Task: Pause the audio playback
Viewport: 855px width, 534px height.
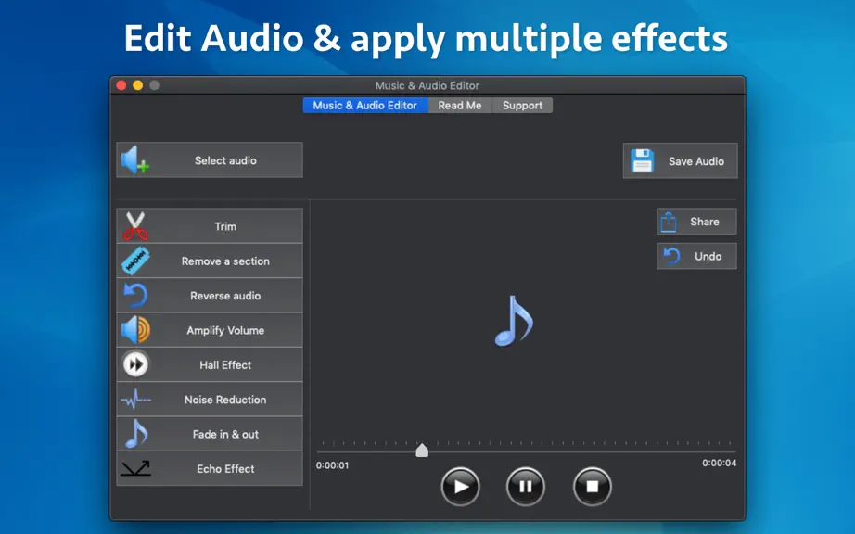Action: tap(525, 486)
